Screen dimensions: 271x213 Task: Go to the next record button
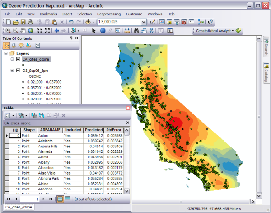(x=43, y=199)
